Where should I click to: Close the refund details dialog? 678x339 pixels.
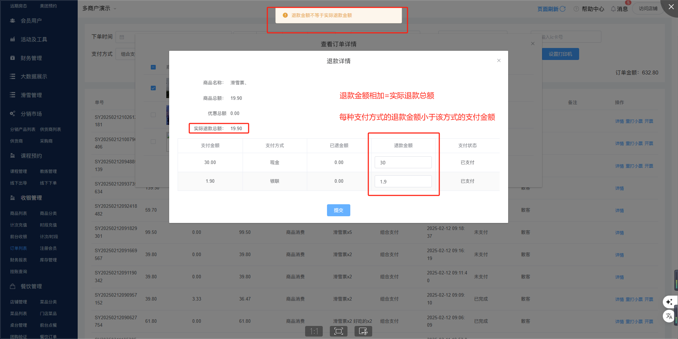(499, 61)
